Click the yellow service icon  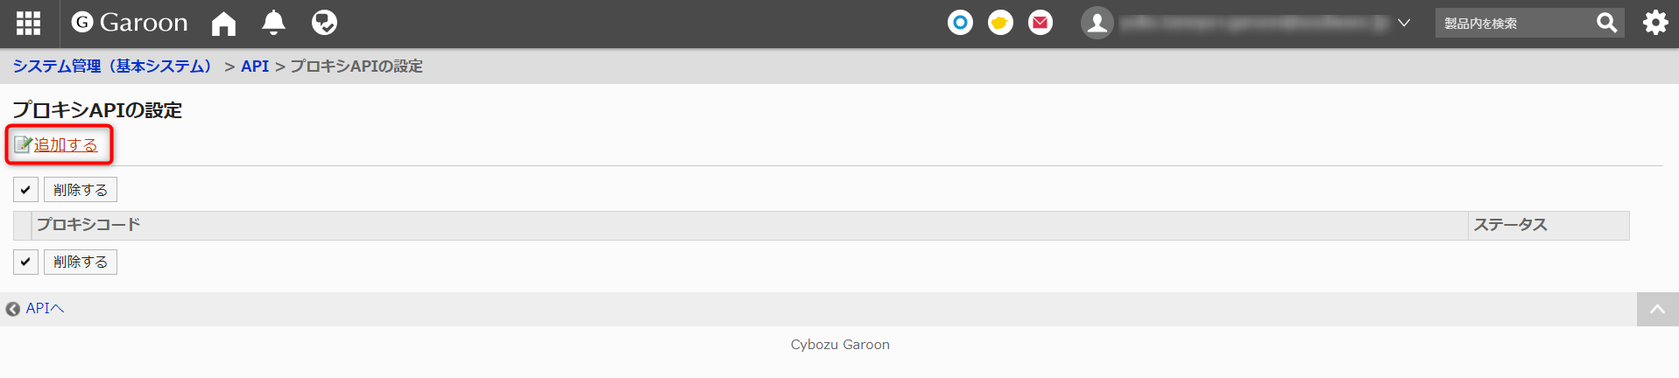tap(1000, 23)
